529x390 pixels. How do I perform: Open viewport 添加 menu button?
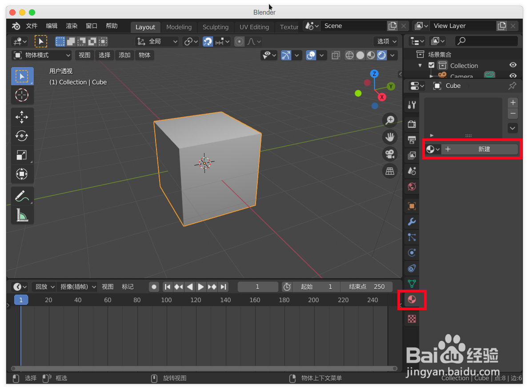pyautogui.click(x=124, y=55)
